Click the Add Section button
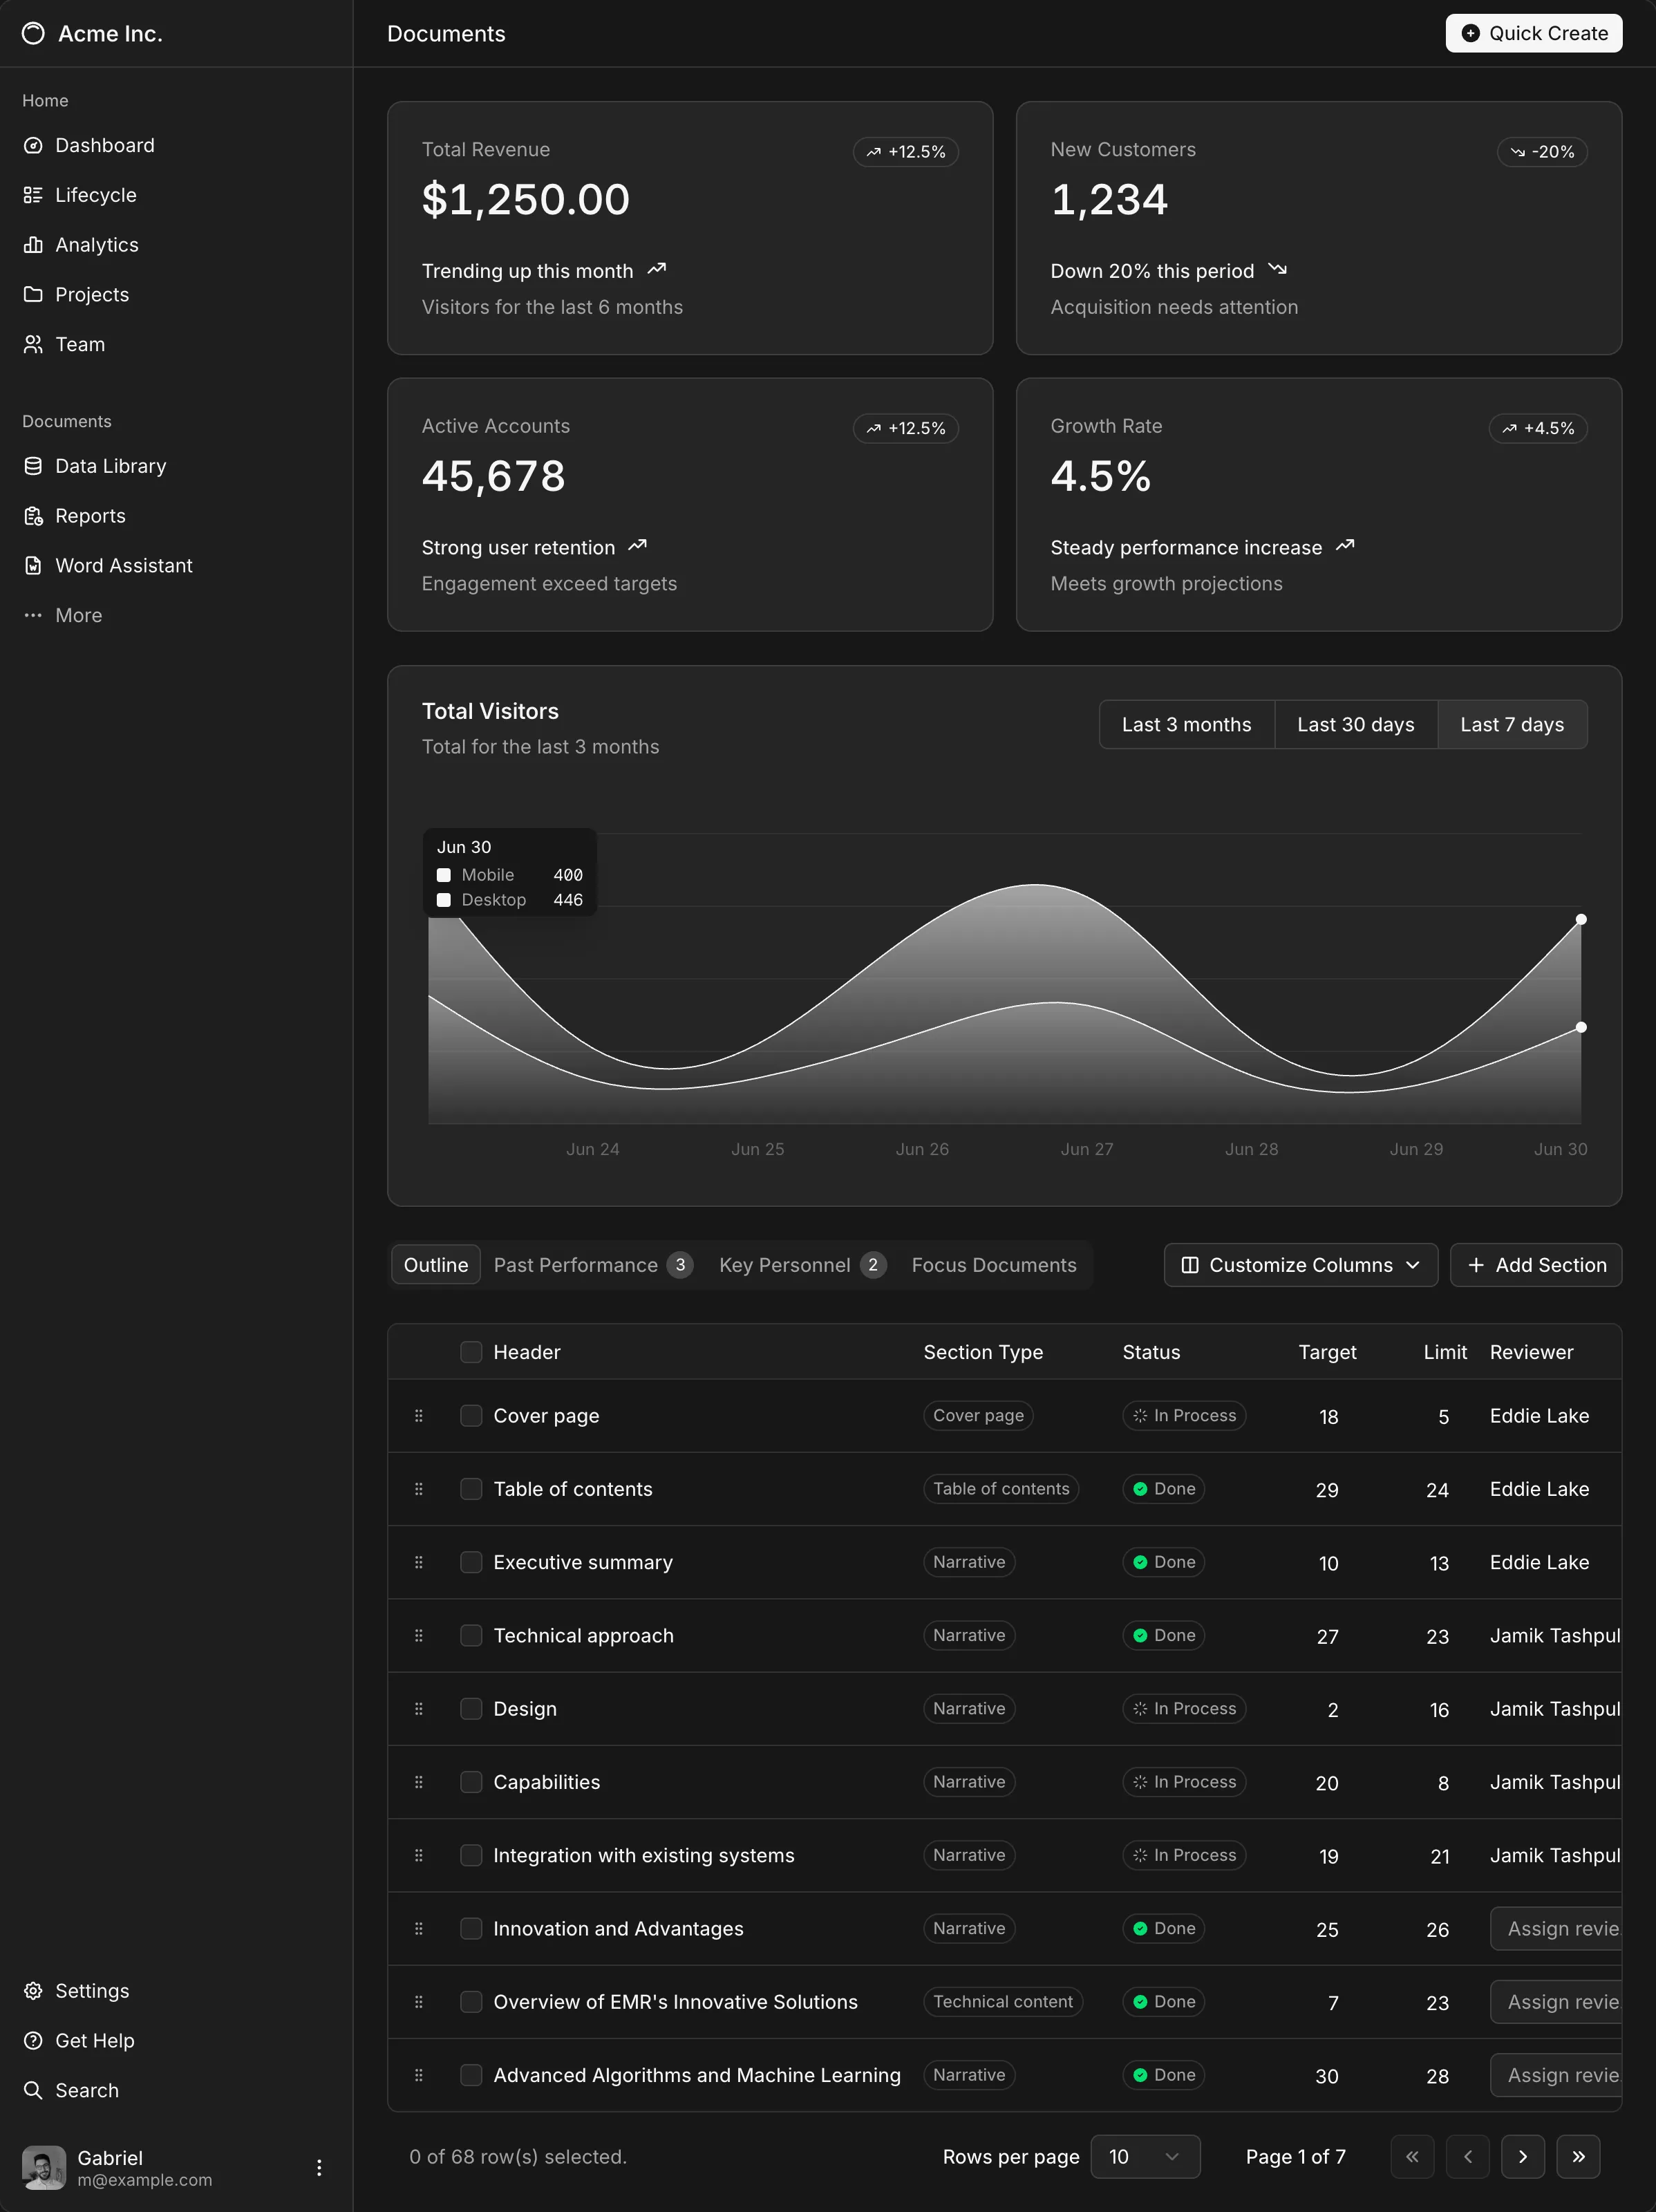The image size is (1656, 2212). (x=1536, y=1265)
